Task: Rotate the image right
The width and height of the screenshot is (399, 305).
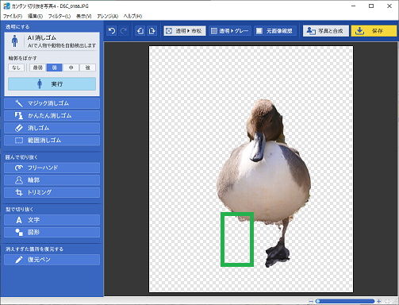Action: click(152, 31)
